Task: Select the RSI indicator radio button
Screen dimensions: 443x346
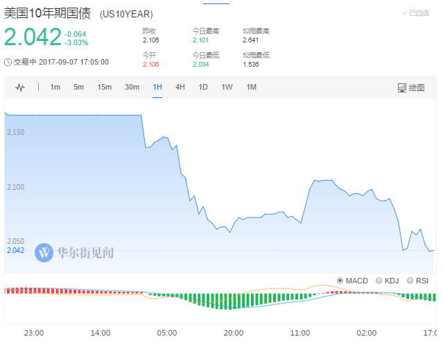Action: 410,280
